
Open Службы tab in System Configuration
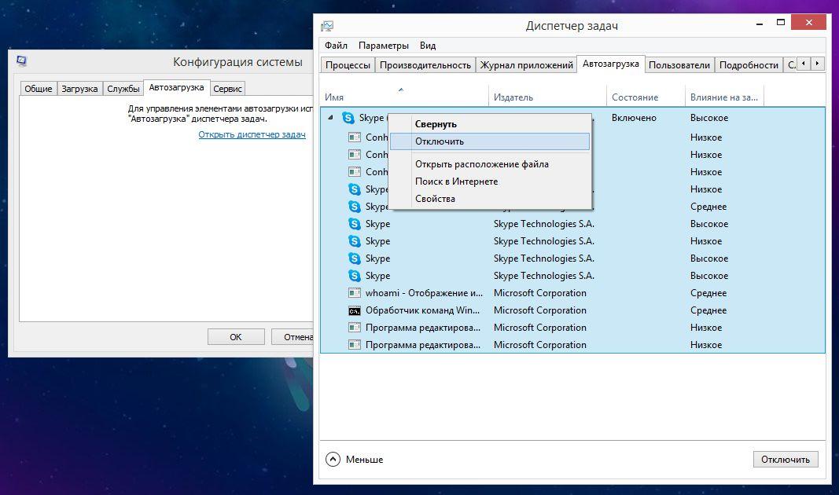[123, 89]
